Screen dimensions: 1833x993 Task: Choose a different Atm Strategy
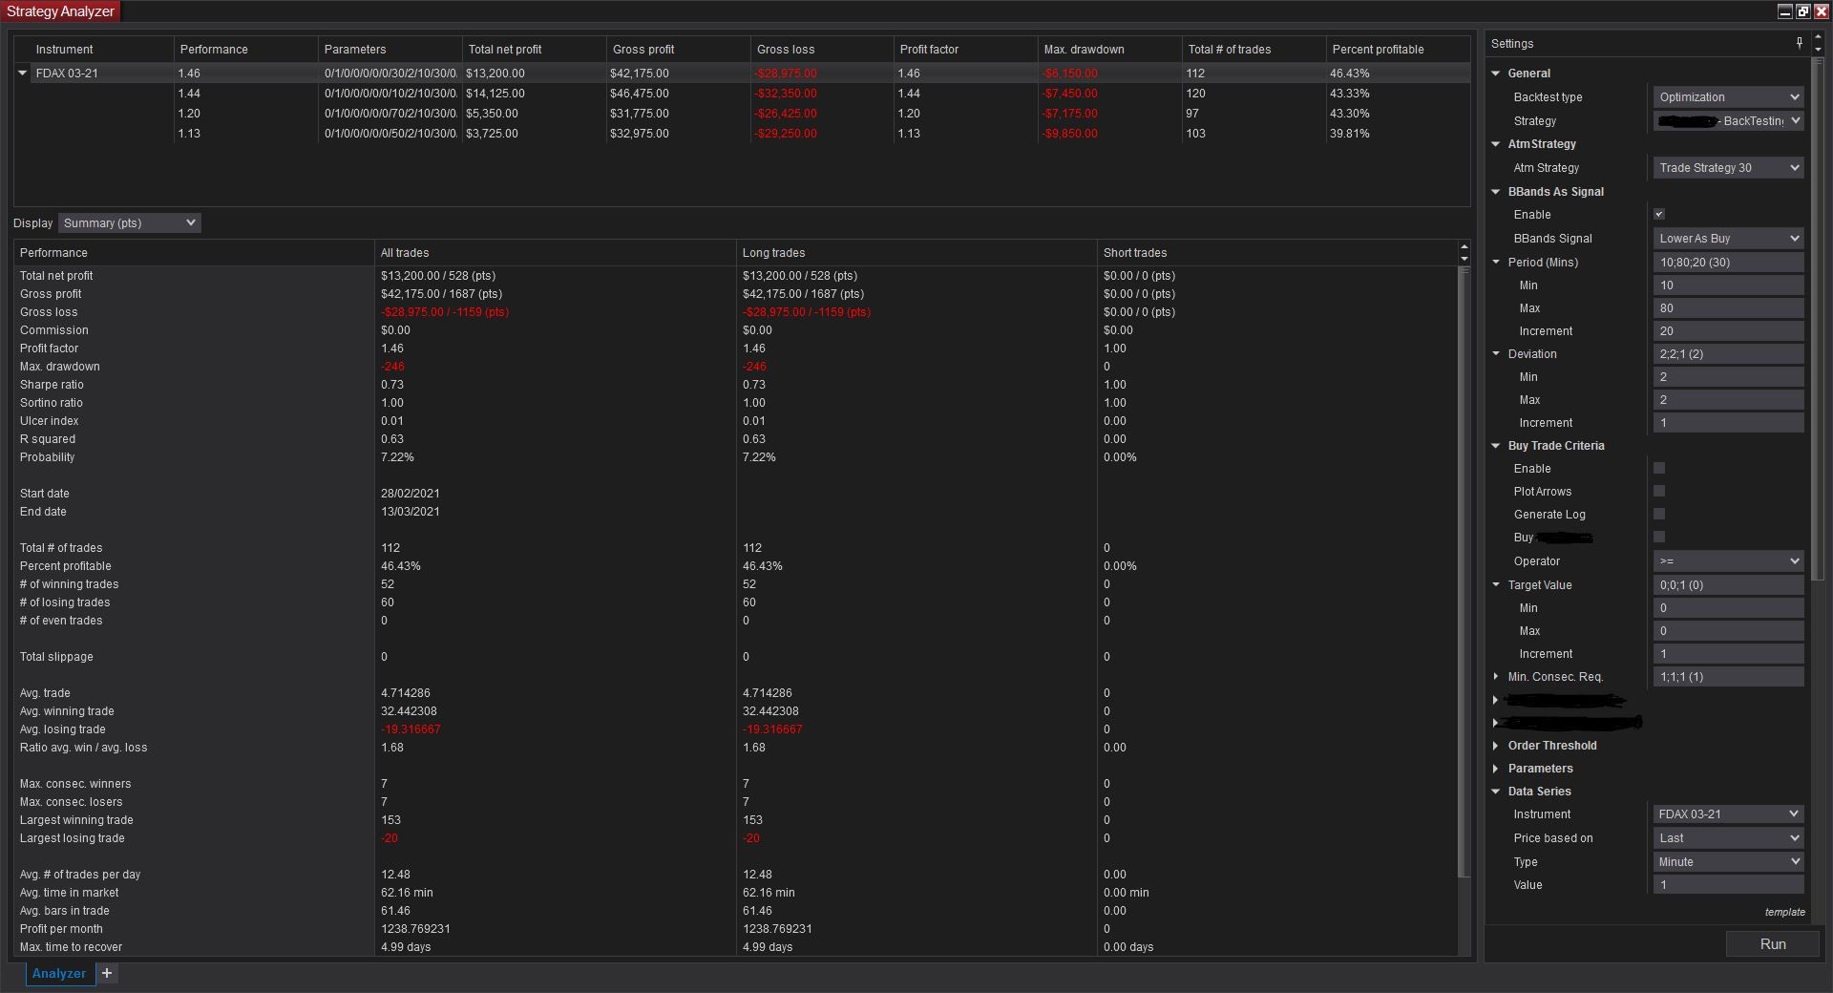click(x=1728, y=168)
